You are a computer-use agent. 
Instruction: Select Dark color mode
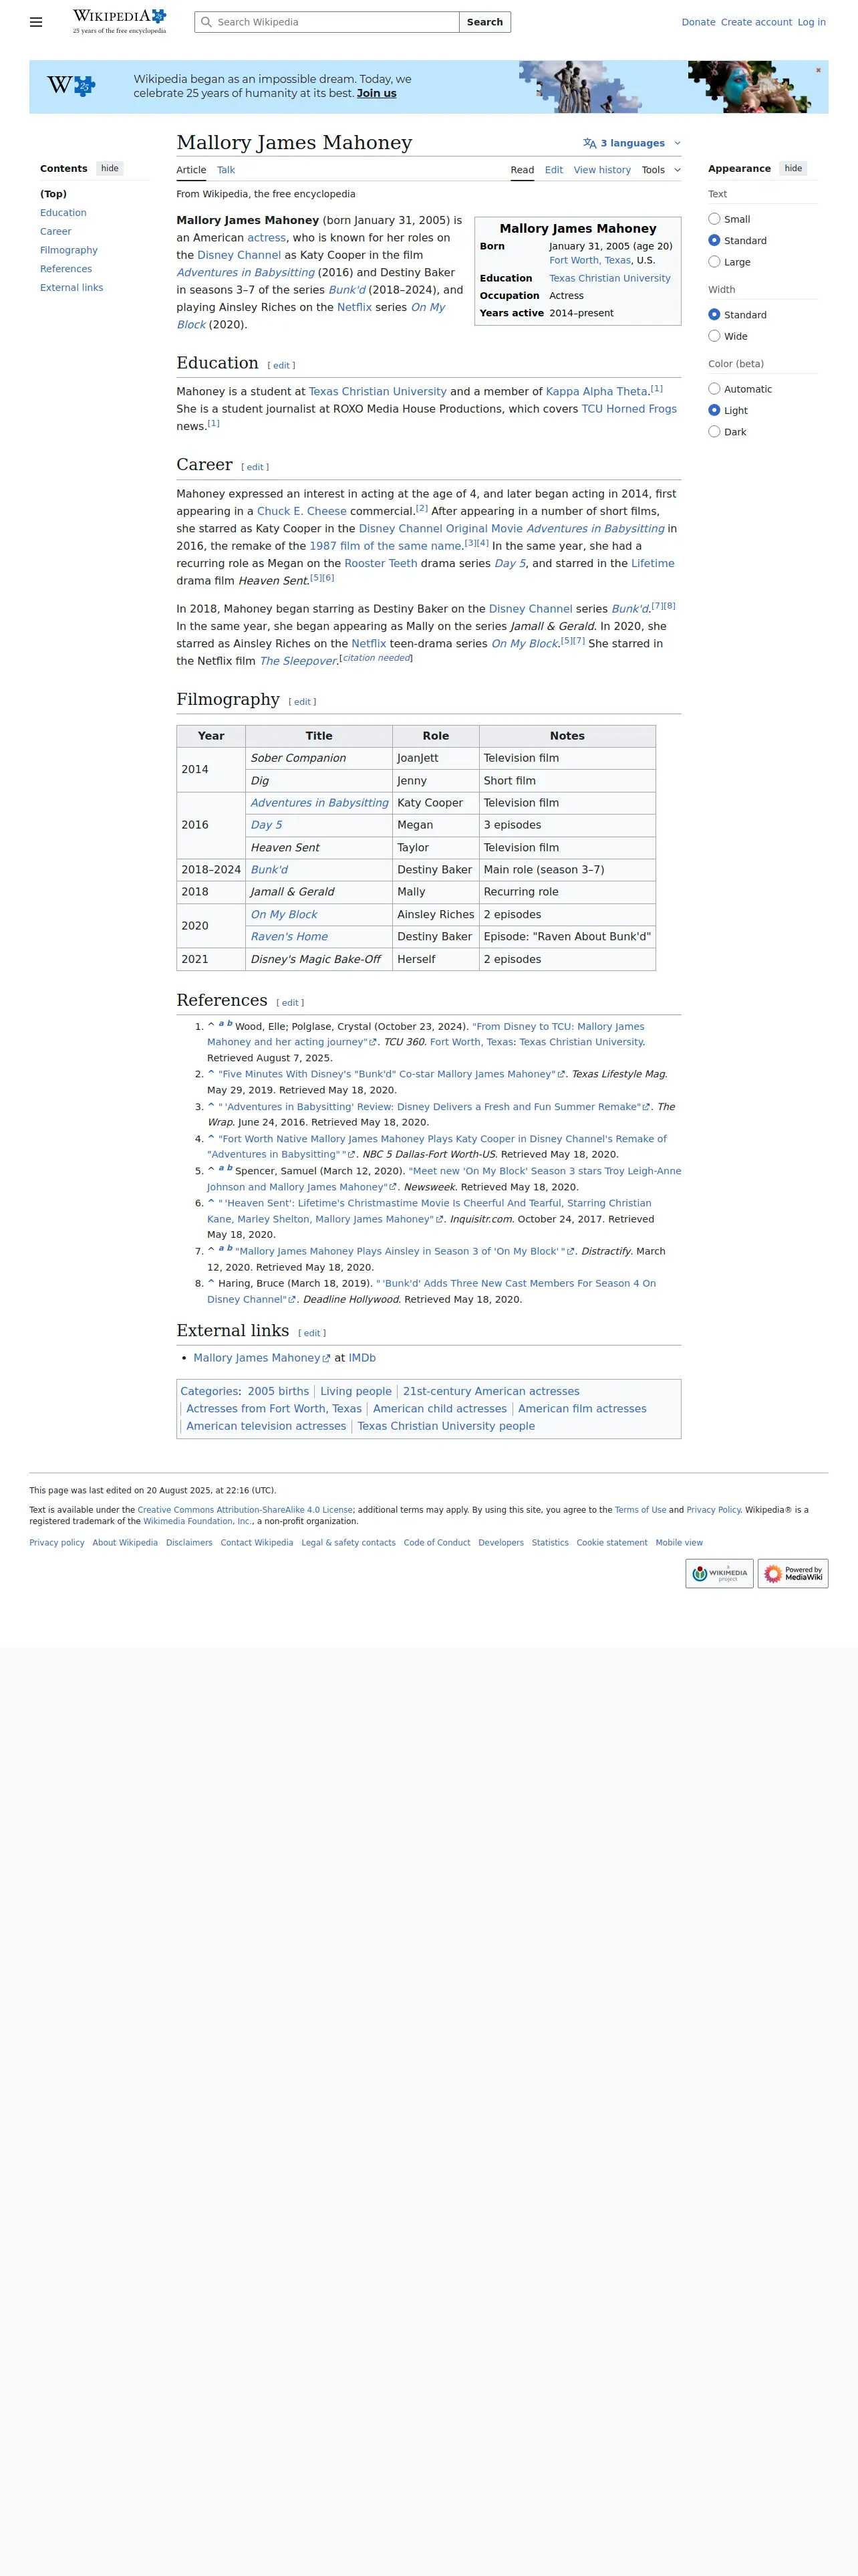point(714,432)
